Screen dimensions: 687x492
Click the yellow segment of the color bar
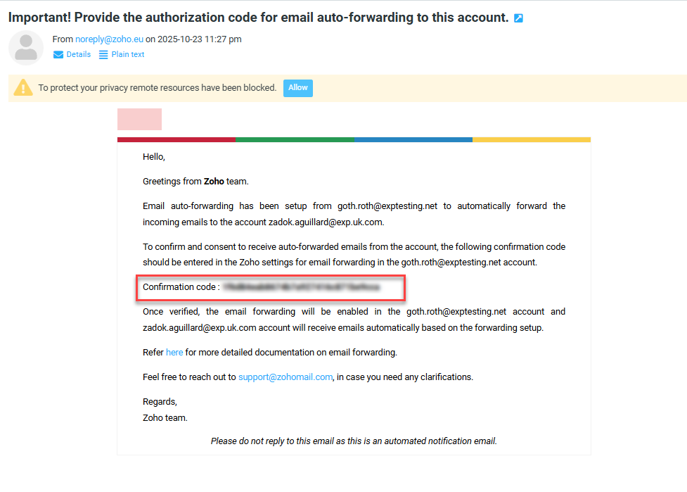(531, 139)
